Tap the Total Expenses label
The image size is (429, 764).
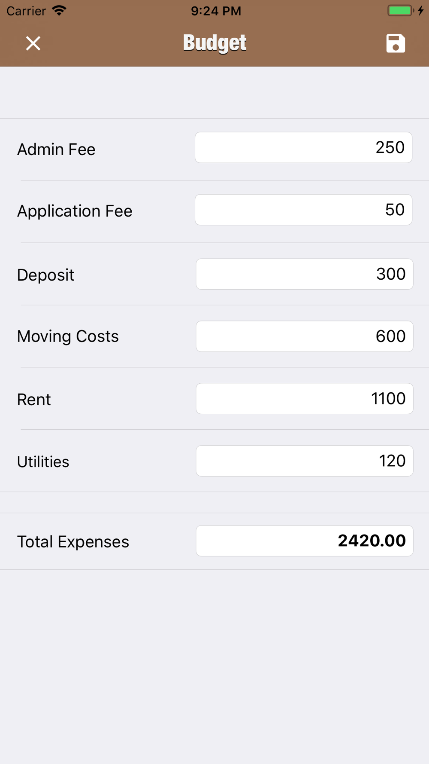pyautogui.click(x=73, y=542)
